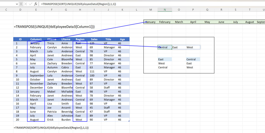Screen dimensions: 265x133
Task: Click the April cell in the green month row
Action: 193,22
